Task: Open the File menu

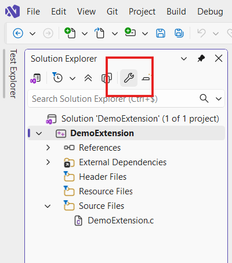Action: 33,12
